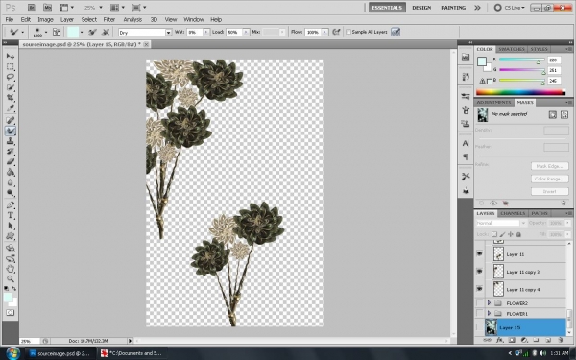Select the Mixer Brush tool in toolbox
This screenshot has width=576, height=360.
tap(11, 131)
